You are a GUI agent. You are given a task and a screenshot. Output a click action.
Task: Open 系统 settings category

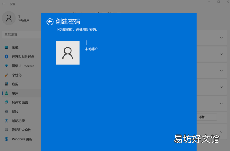21,48
